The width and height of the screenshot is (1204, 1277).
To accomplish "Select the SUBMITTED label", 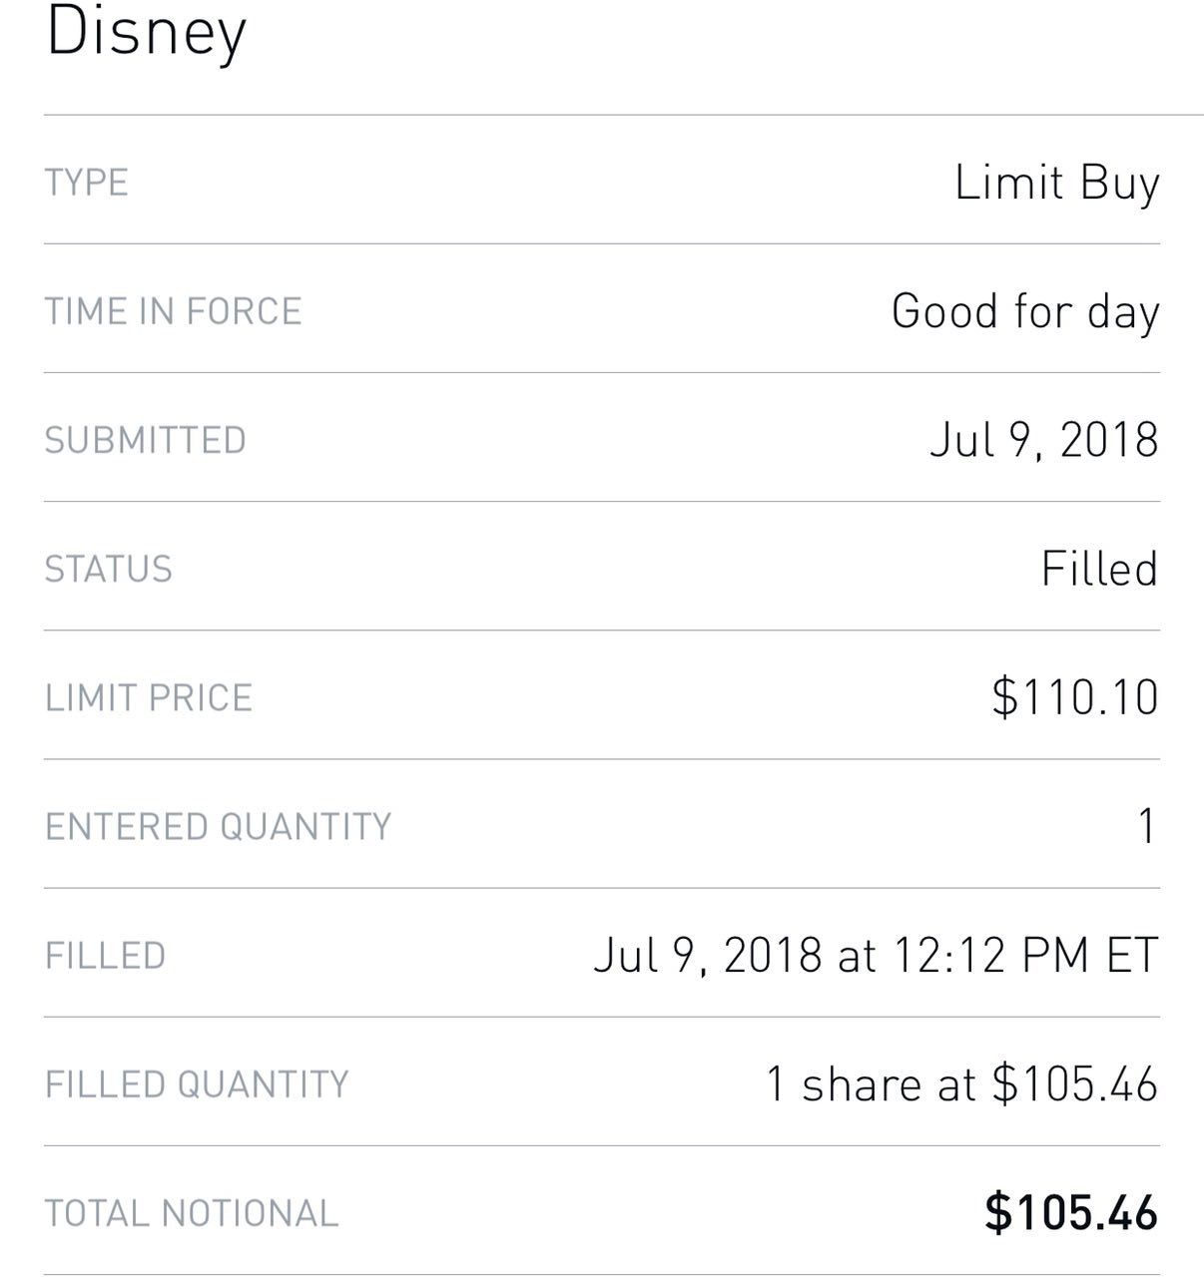I will tap(146, 440).
